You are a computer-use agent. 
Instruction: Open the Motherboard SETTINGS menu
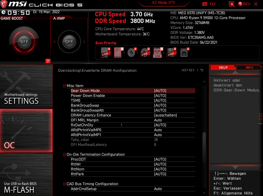point(26,87)
